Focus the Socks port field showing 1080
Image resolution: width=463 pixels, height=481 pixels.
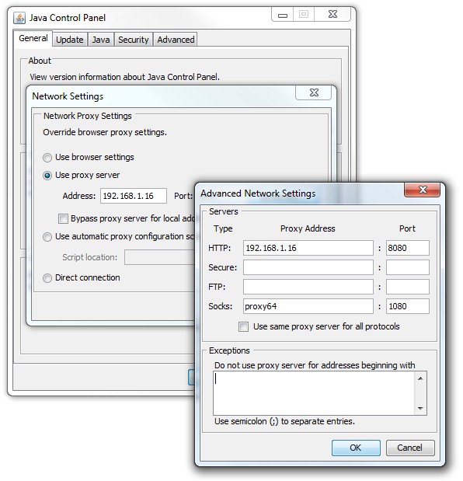point(408,306)
